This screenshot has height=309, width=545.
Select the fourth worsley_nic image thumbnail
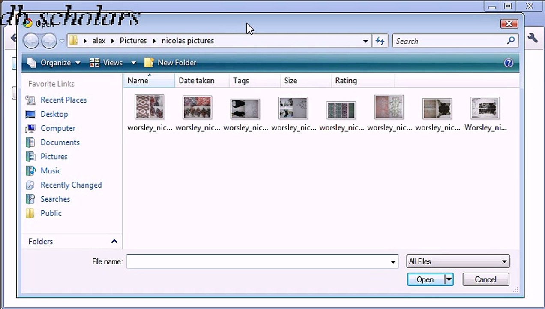[293, 107]
